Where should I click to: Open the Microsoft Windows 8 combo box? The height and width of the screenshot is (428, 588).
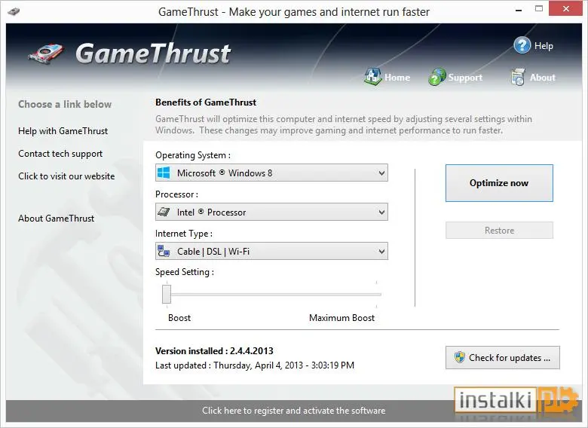[271, 173]
